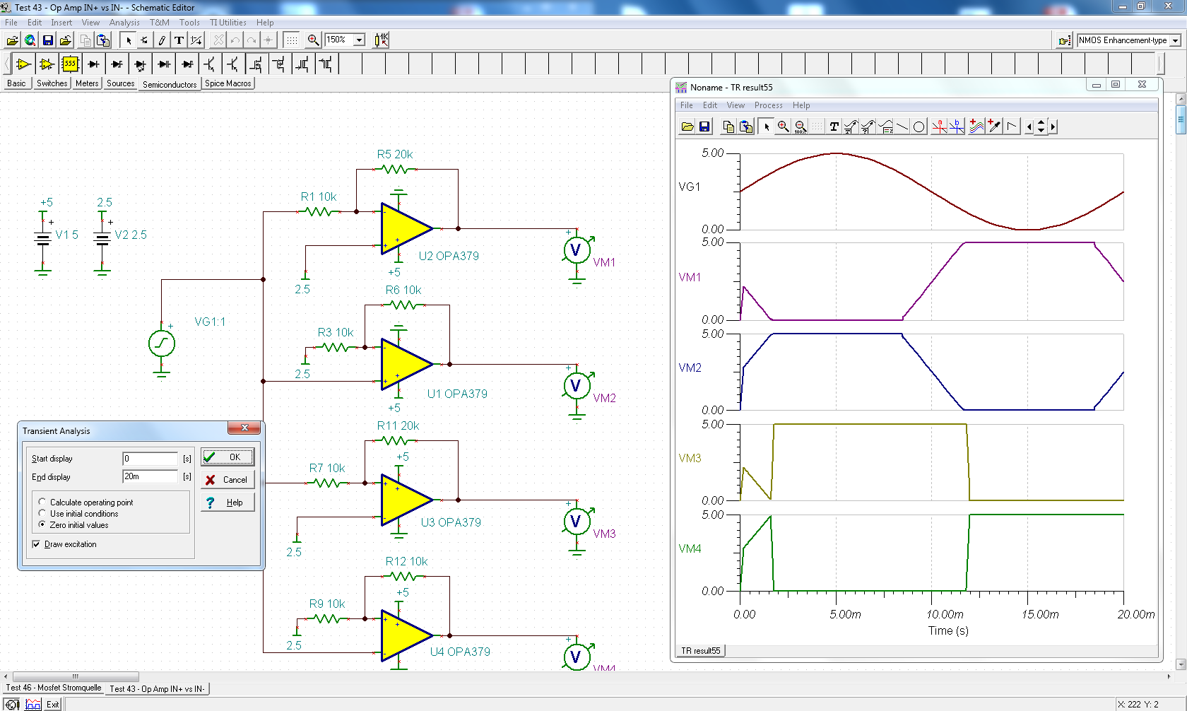Click the VM1 voltmeter symbol
Screen dimensions: 1187x711
click(577, 249)
